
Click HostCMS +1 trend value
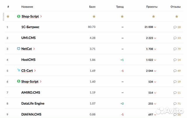(122, 60)
